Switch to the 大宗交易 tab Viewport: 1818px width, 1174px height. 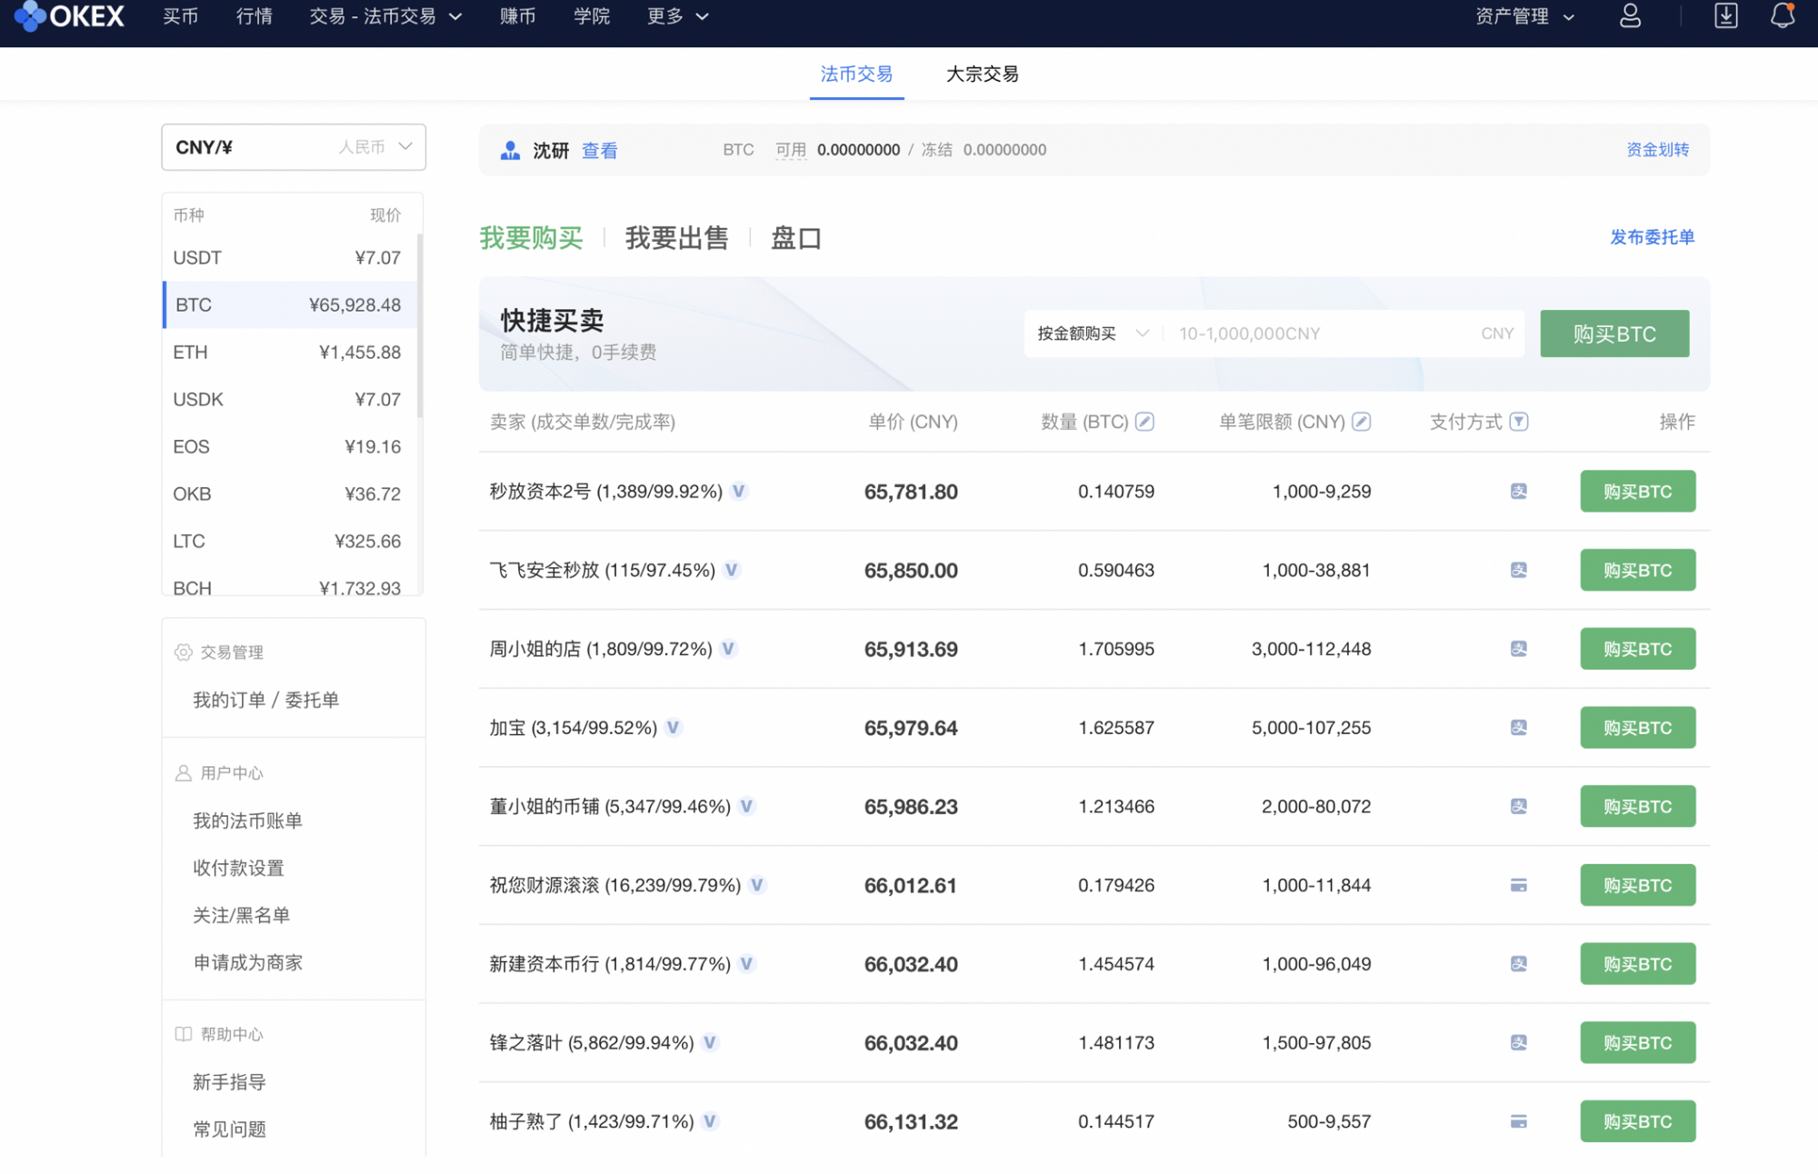pos(982,74)
